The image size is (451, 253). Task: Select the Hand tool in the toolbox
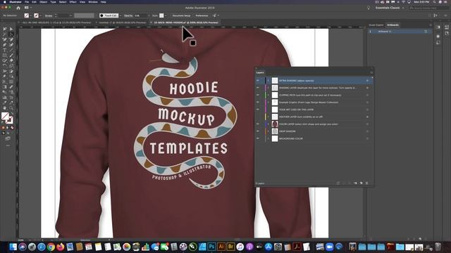coord(5,108)
